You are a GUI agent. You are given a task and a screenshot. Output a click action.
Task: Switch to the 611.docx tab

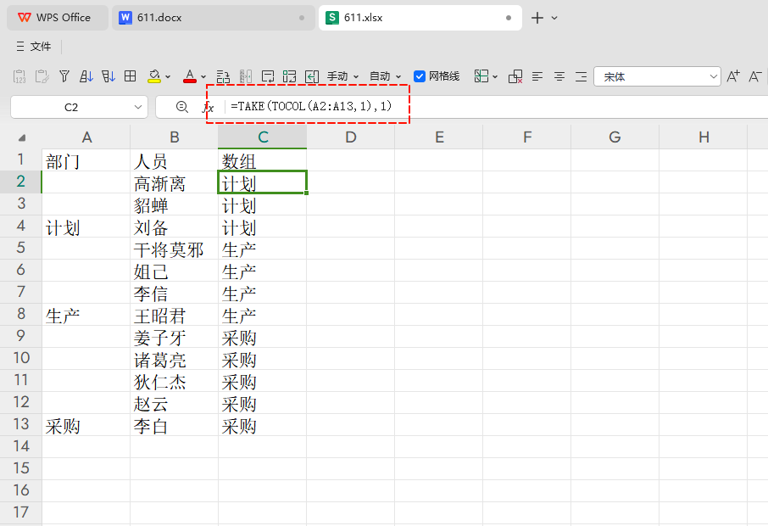point(213,18)
